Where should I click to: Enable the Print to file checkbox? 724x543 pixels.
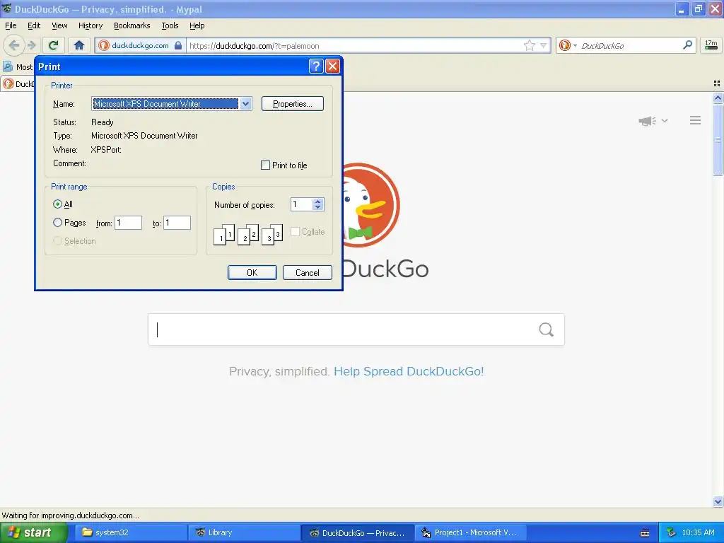(266, 165)
